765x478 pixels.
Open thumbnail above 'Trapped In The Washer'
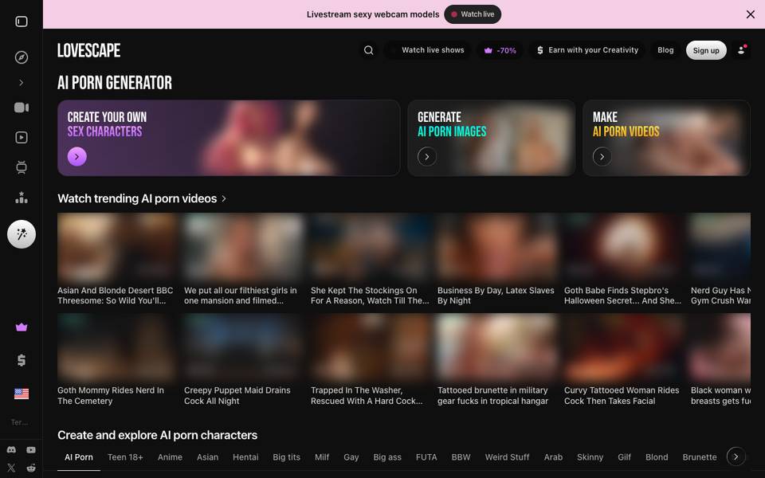pyautogui.click(x=371, y=347)
